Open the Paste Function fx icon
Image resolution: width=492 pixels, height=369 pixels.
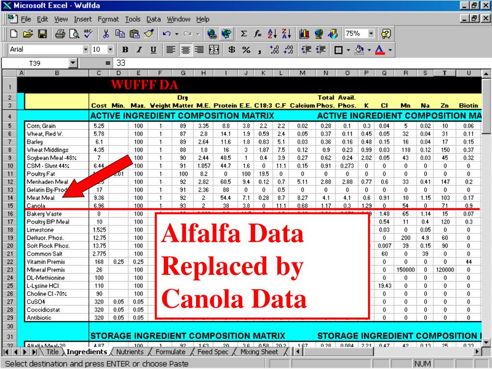click(x=258, y=34)
